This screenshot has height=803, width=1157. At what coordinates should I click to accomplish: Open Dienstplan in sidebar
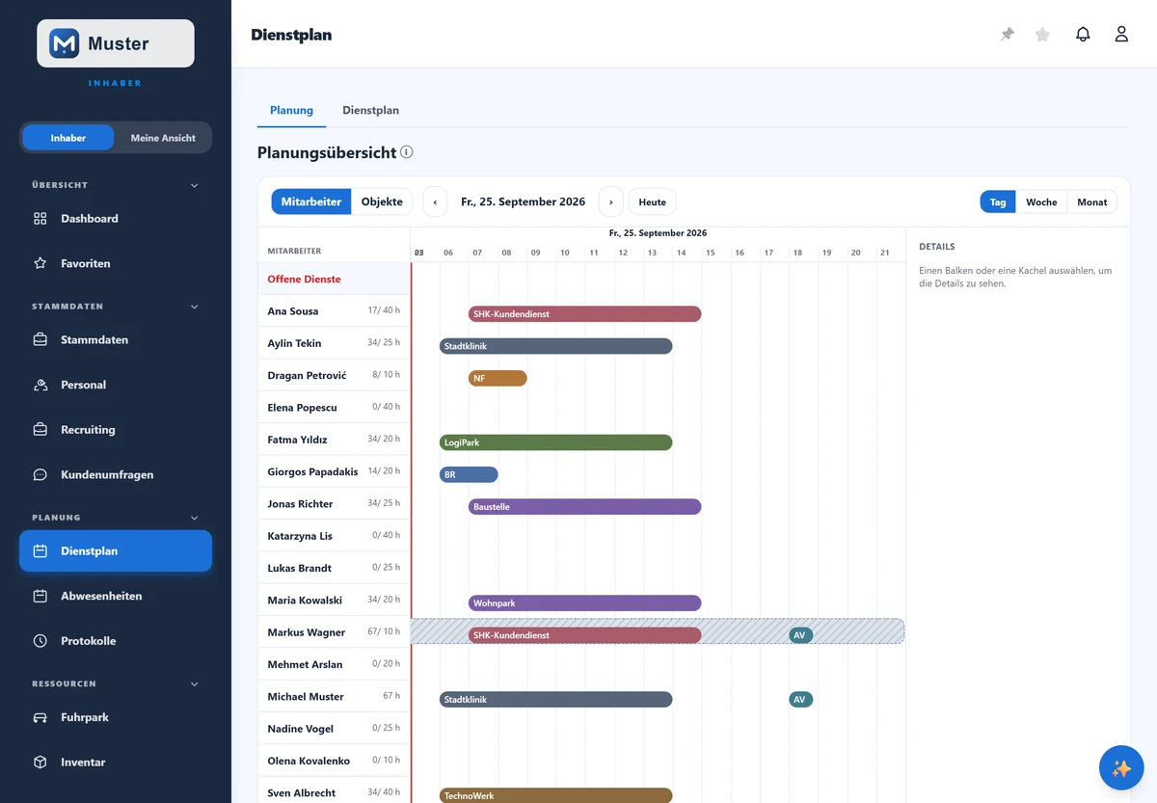(x=116, y=551)
